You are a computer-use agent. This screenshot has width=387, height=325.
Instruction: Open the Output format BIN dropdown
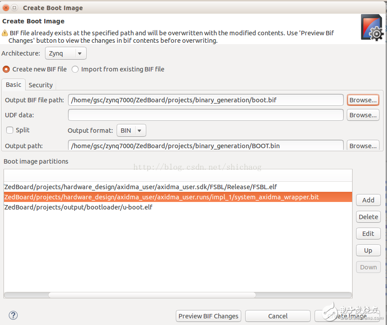131,131
